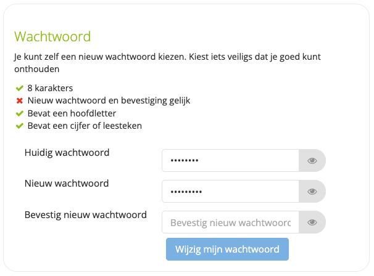This screenshot has height=276, width=374.
Task: Click the "Nieuw wachtwoord" field label
Action: tap(67, 183)
